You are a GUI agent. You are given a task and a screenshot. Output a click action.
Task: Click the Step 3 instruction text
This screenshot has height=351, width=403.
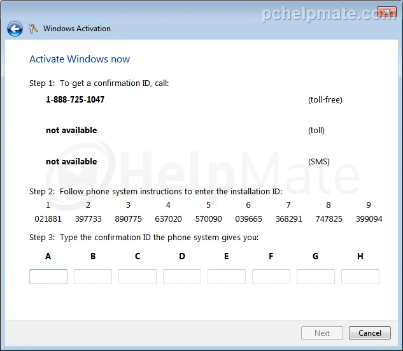coord(144,238)
